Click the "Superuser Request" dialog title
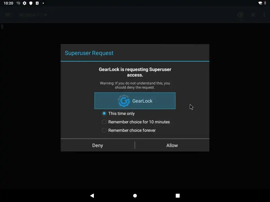Screen dimensions: 270x202 pyautogui.click(x=89, y=53)
